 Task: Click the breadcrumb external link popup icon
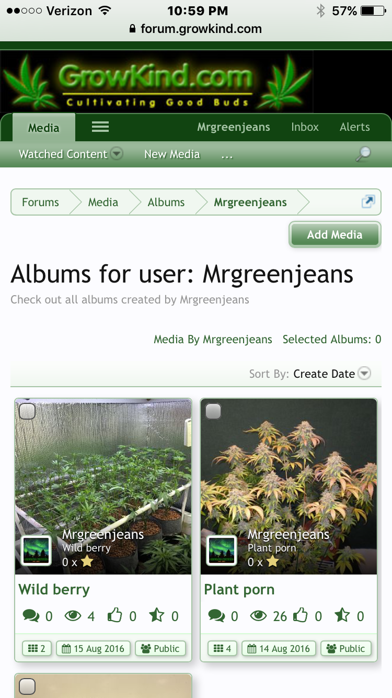[368, 202]
